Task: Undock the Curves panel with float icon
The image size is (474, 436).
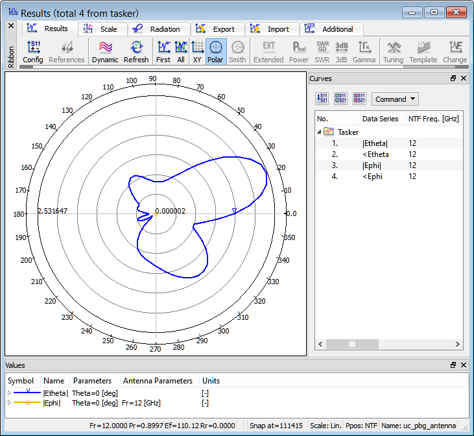Action: tap(453, 78)
